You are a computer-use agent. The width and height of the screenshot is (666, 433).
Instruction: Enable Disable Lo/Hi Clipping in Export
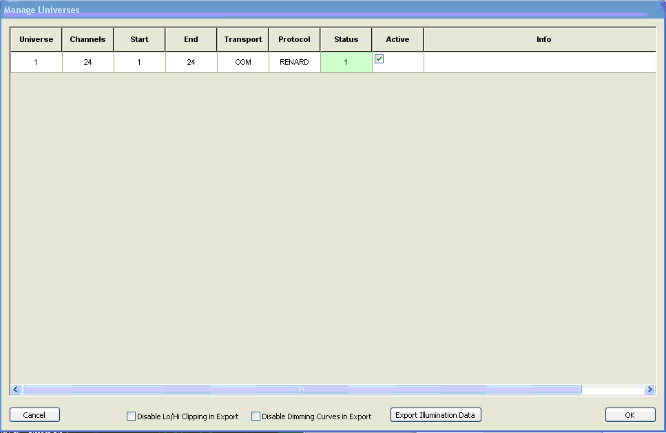pos(132,416)
